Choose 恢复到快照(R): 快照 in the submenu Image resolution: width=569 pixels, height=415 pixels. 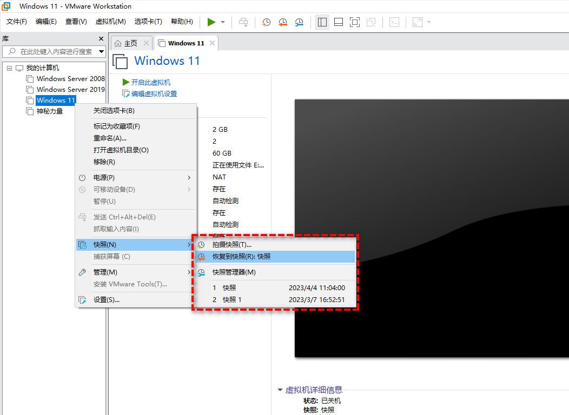pyautogui.click(x=275, y=257)
